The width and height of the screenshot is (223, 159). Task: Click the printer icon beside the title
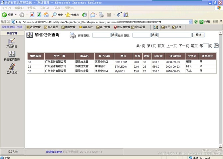click(x=73, y=35)
